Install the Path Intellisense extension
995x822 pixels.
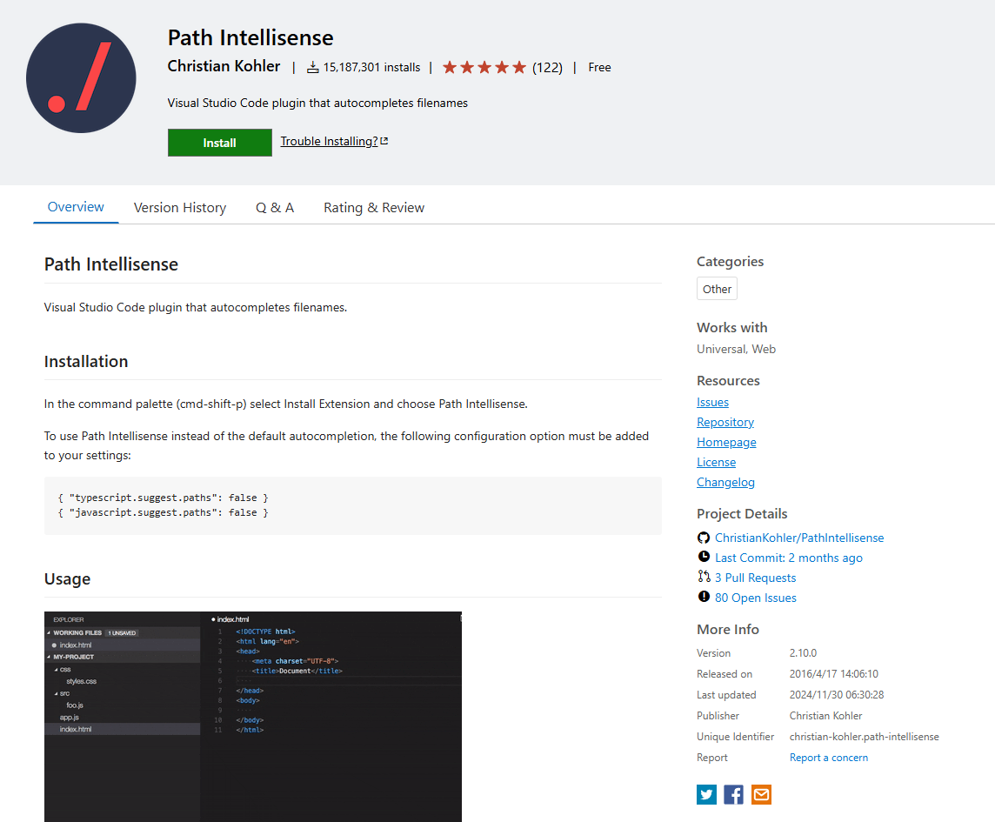click(x=219, y=143)
